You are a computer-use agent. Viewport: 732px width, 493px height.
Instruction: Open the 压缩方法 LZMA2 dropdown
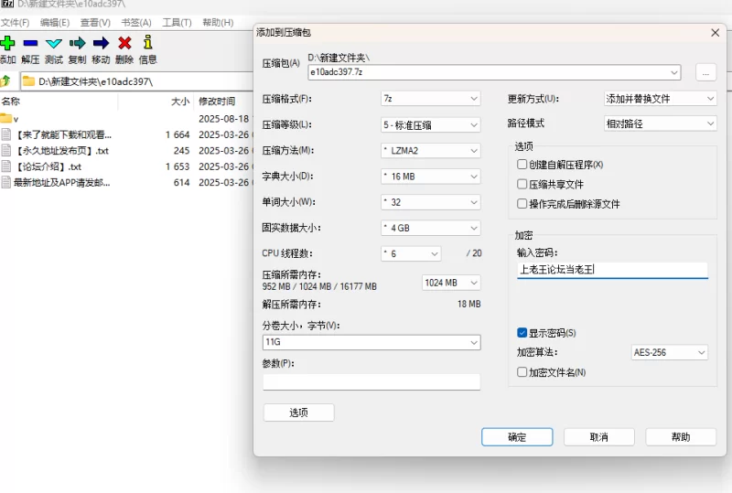tap(430, 150)
